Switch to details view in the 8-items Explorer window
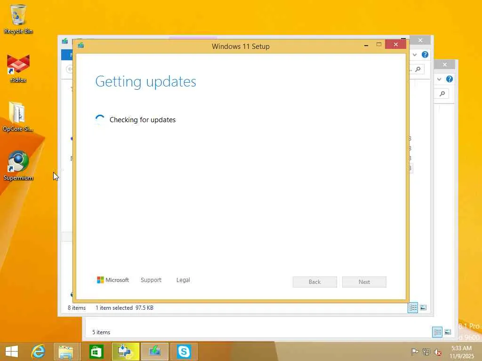The height and width of the screenshot is (361, 482). [413, 307]
